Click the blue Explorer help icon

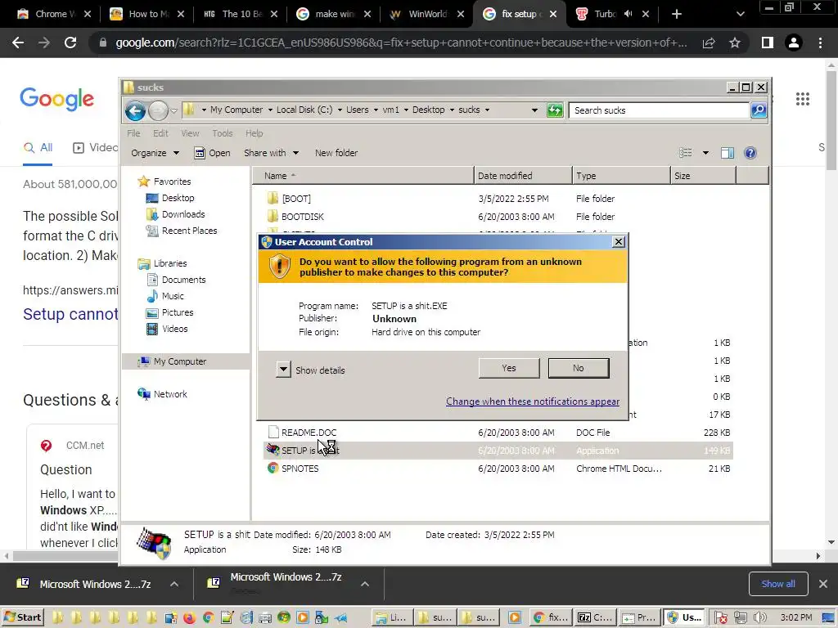point(750,153)
